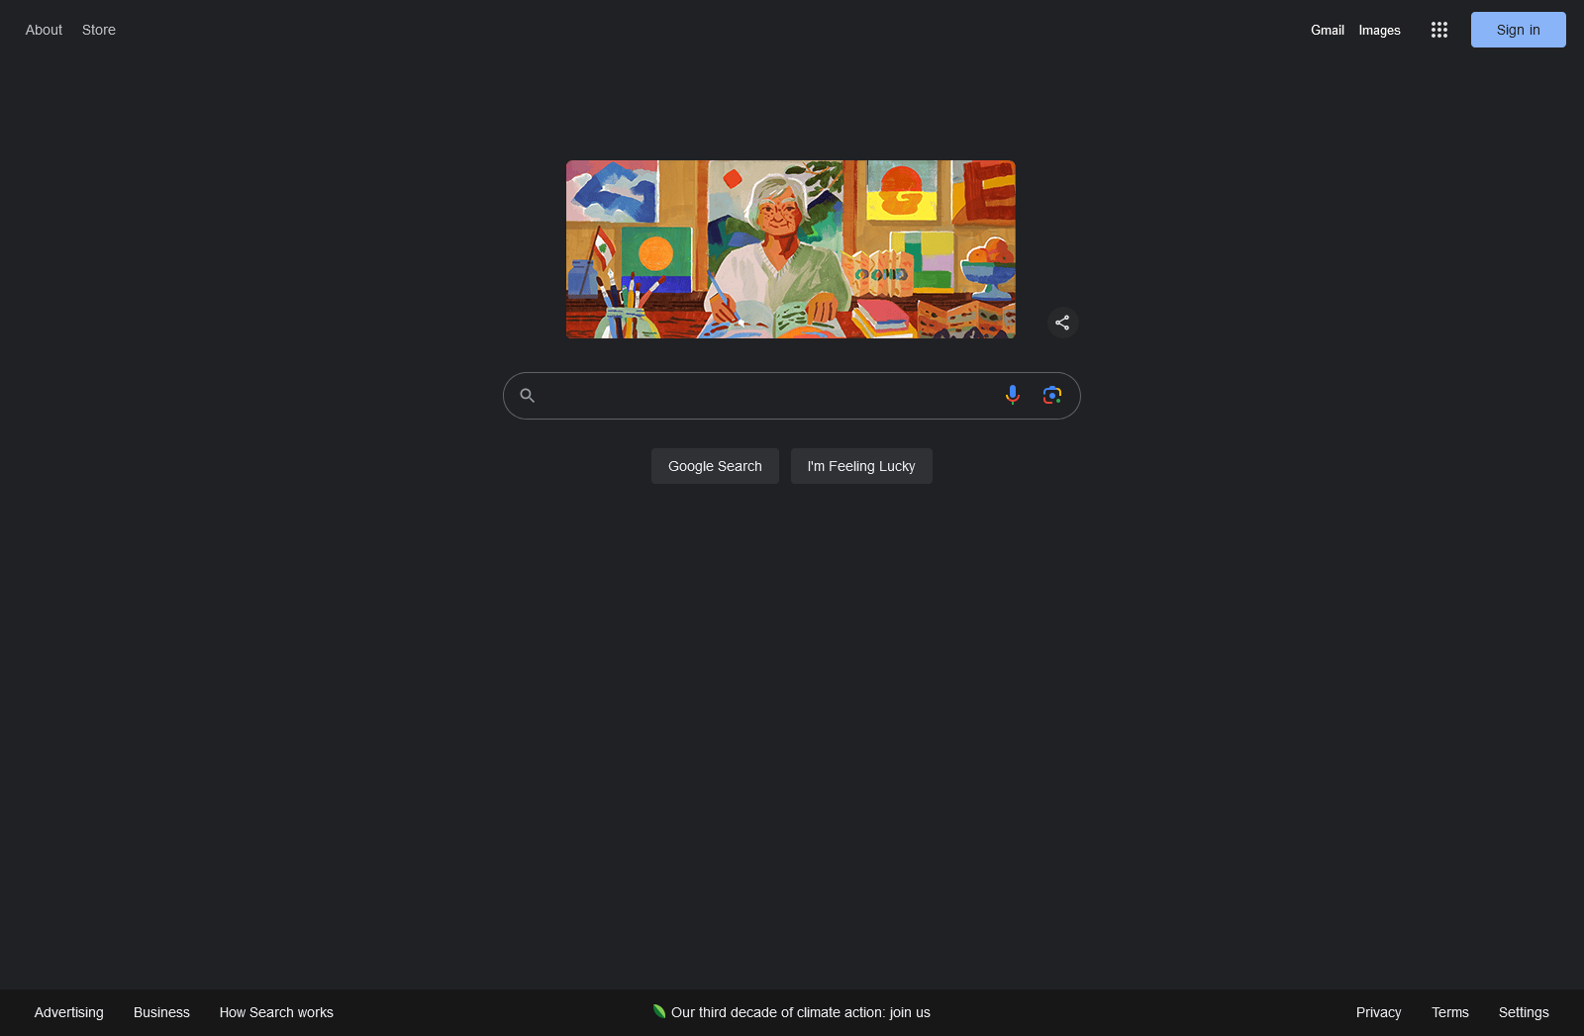Screen dimensions: 1584x1036
Task: Open Google Lens search by image
Action: (x=1052, y=395)
